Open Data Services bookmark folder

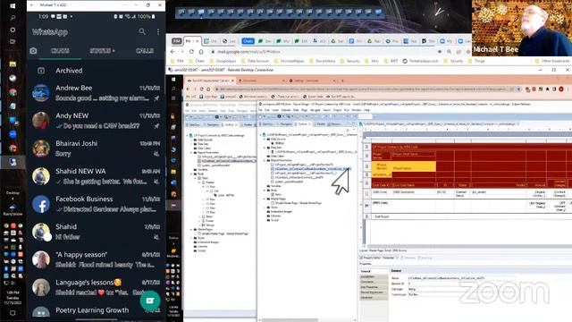tap(255, 61)
